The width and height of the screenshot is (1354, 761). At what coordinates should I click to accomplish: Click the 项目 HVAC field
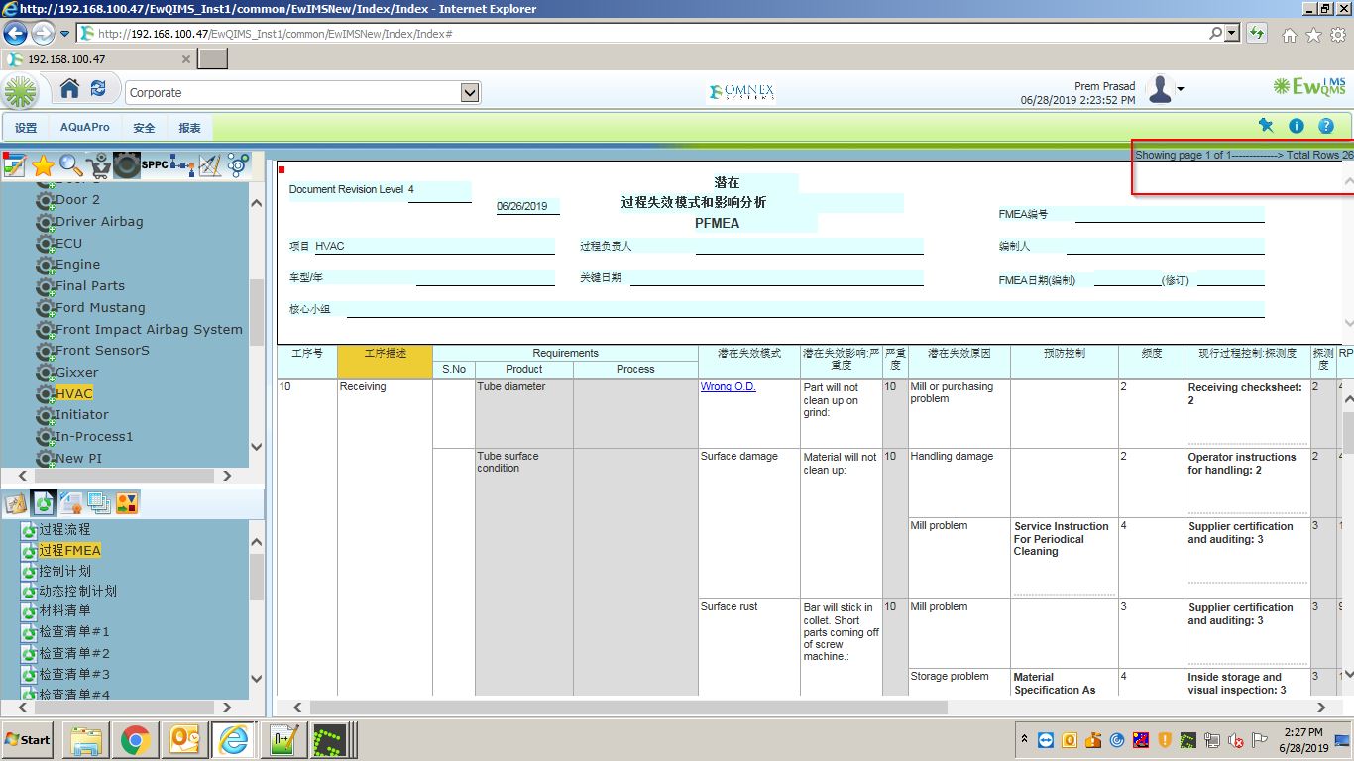coord(434,246)
